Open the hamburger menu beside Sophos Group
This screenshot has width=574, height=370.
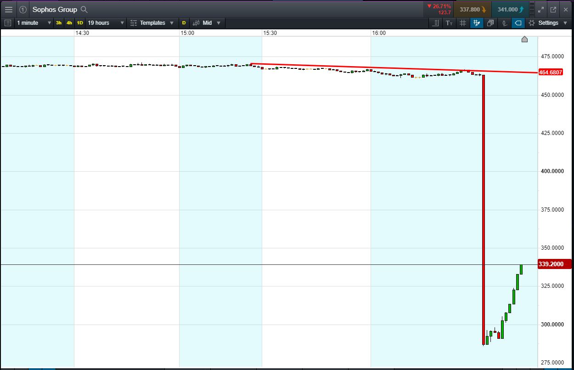tap(8, 9)
